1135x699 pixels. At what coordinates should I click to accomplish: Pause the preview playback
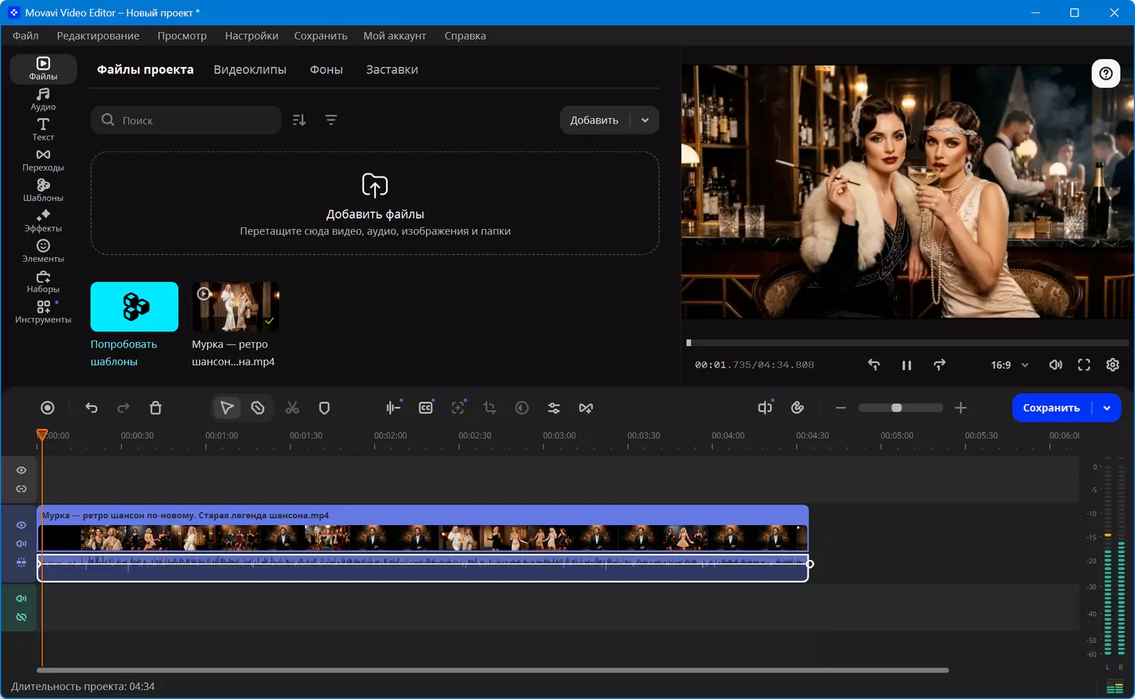(x=907, y=365)
